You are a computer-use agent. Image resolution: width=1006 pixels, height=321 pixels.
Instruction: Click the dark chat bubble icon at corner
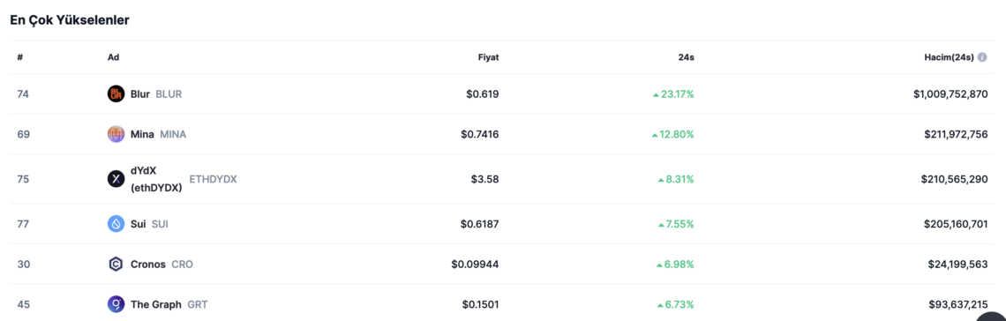pos(992,315)
